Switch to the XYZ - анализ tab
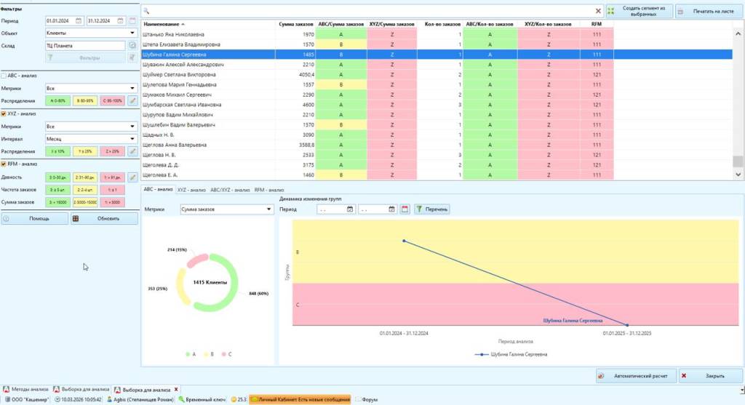 point(192,190)
